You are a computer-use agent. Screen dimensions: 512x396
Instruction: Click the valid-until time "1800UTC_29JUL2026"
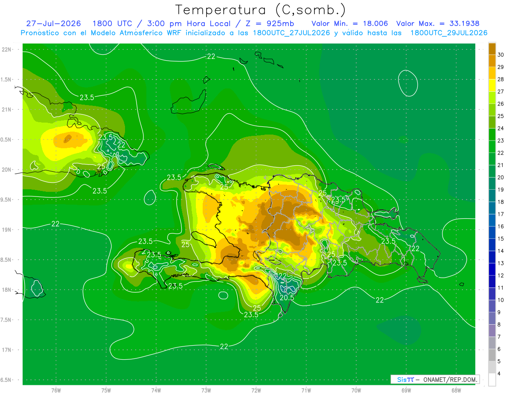pos(448,33)
